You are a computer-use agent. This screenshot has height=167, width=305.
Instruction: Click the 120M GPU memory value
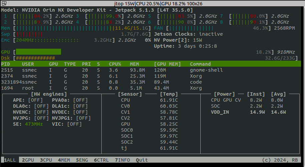click(x=160, y=70)
